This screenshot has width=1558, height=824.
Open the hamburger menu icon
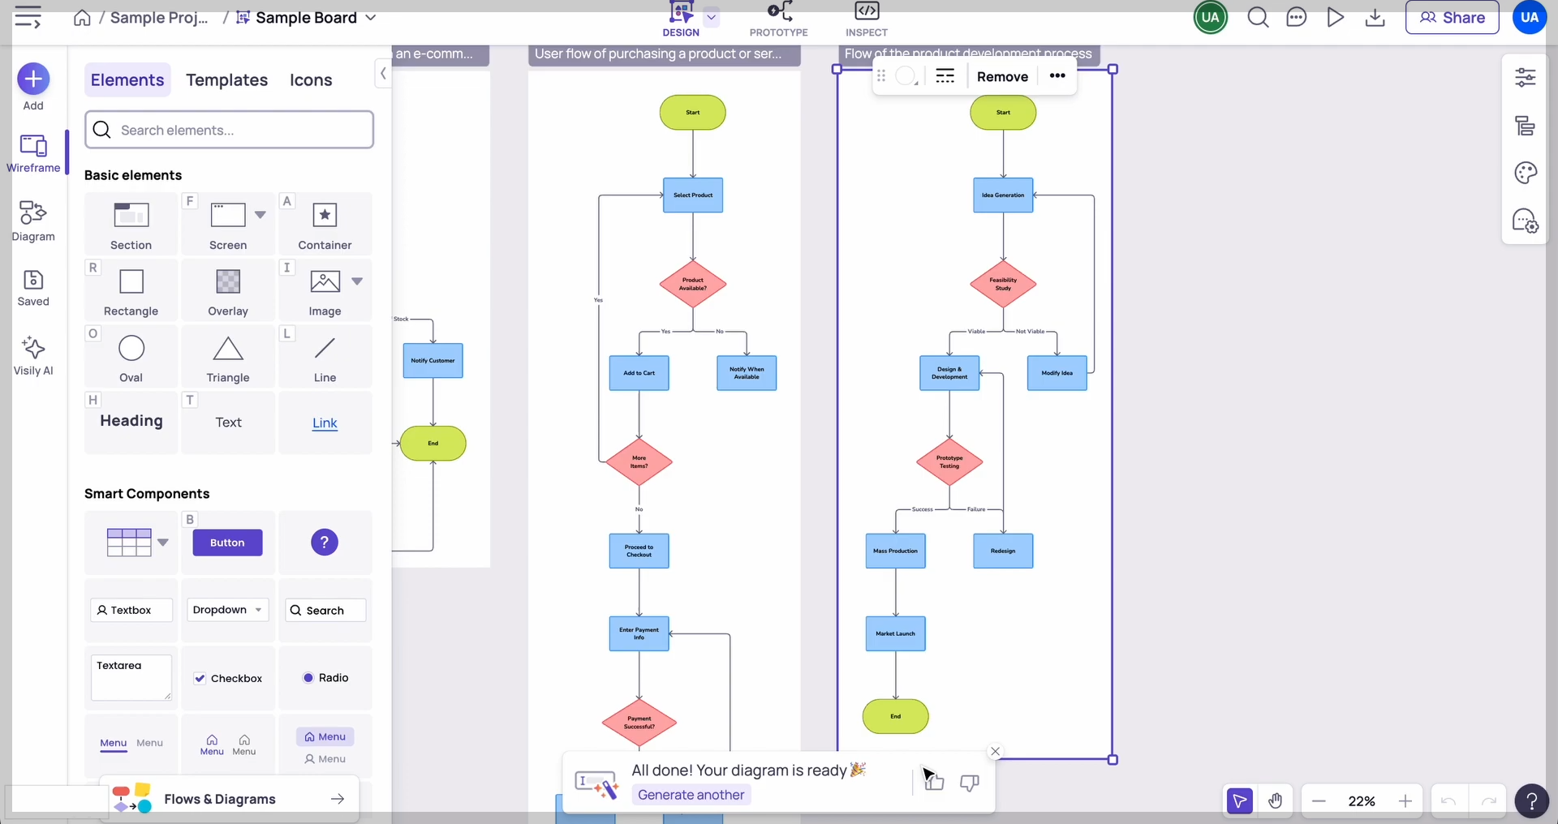coord(28,17)
